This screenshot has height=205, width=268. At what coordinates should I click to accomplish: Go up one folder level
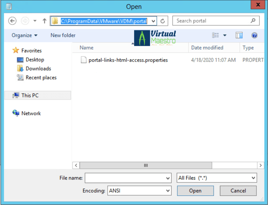coord(44,21)
